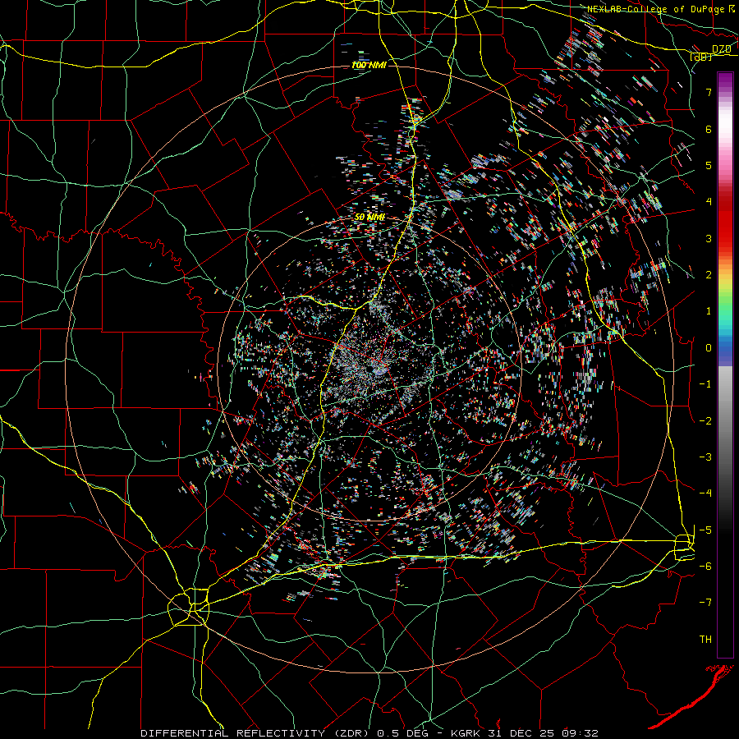Click the yellow highway loop in the southwest
This screenshot has height=739, width=739.
pyautogui.click(x=189, y=607)
